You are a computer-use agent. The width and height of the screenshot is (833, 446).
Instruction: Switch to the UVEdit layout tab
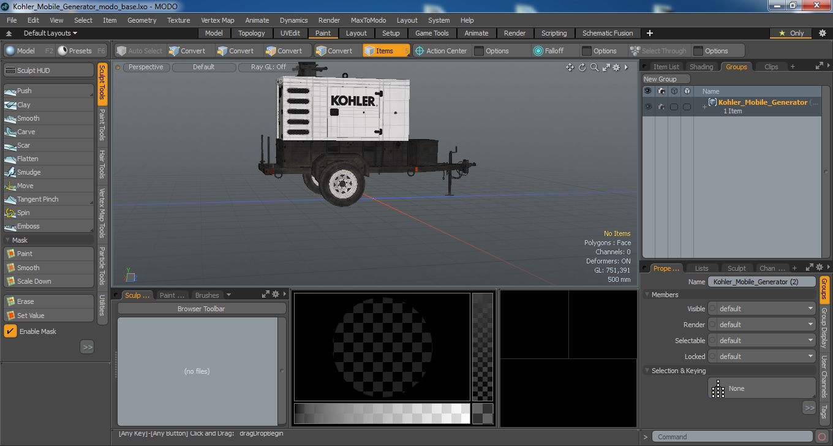(290, 33)
